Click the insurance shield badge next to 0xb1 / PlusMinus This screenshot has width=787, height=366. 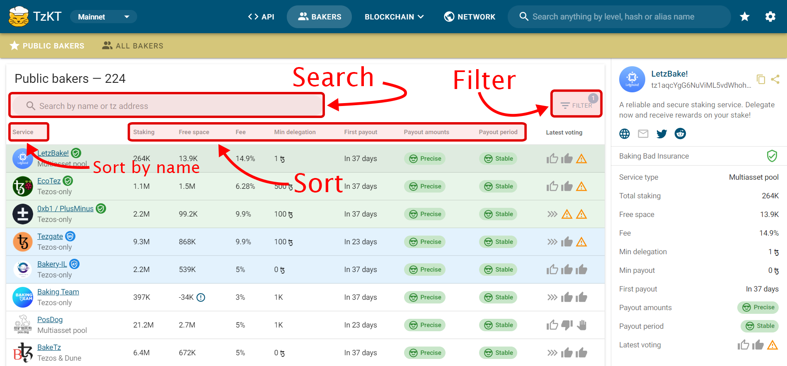click(101, 208)
